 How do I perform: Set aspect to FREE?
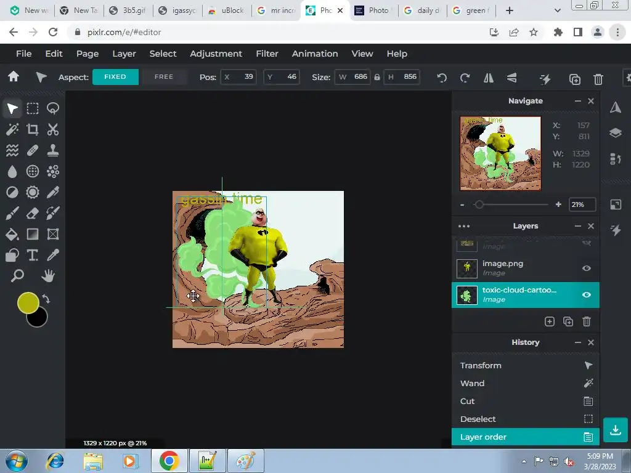(164, 77)
